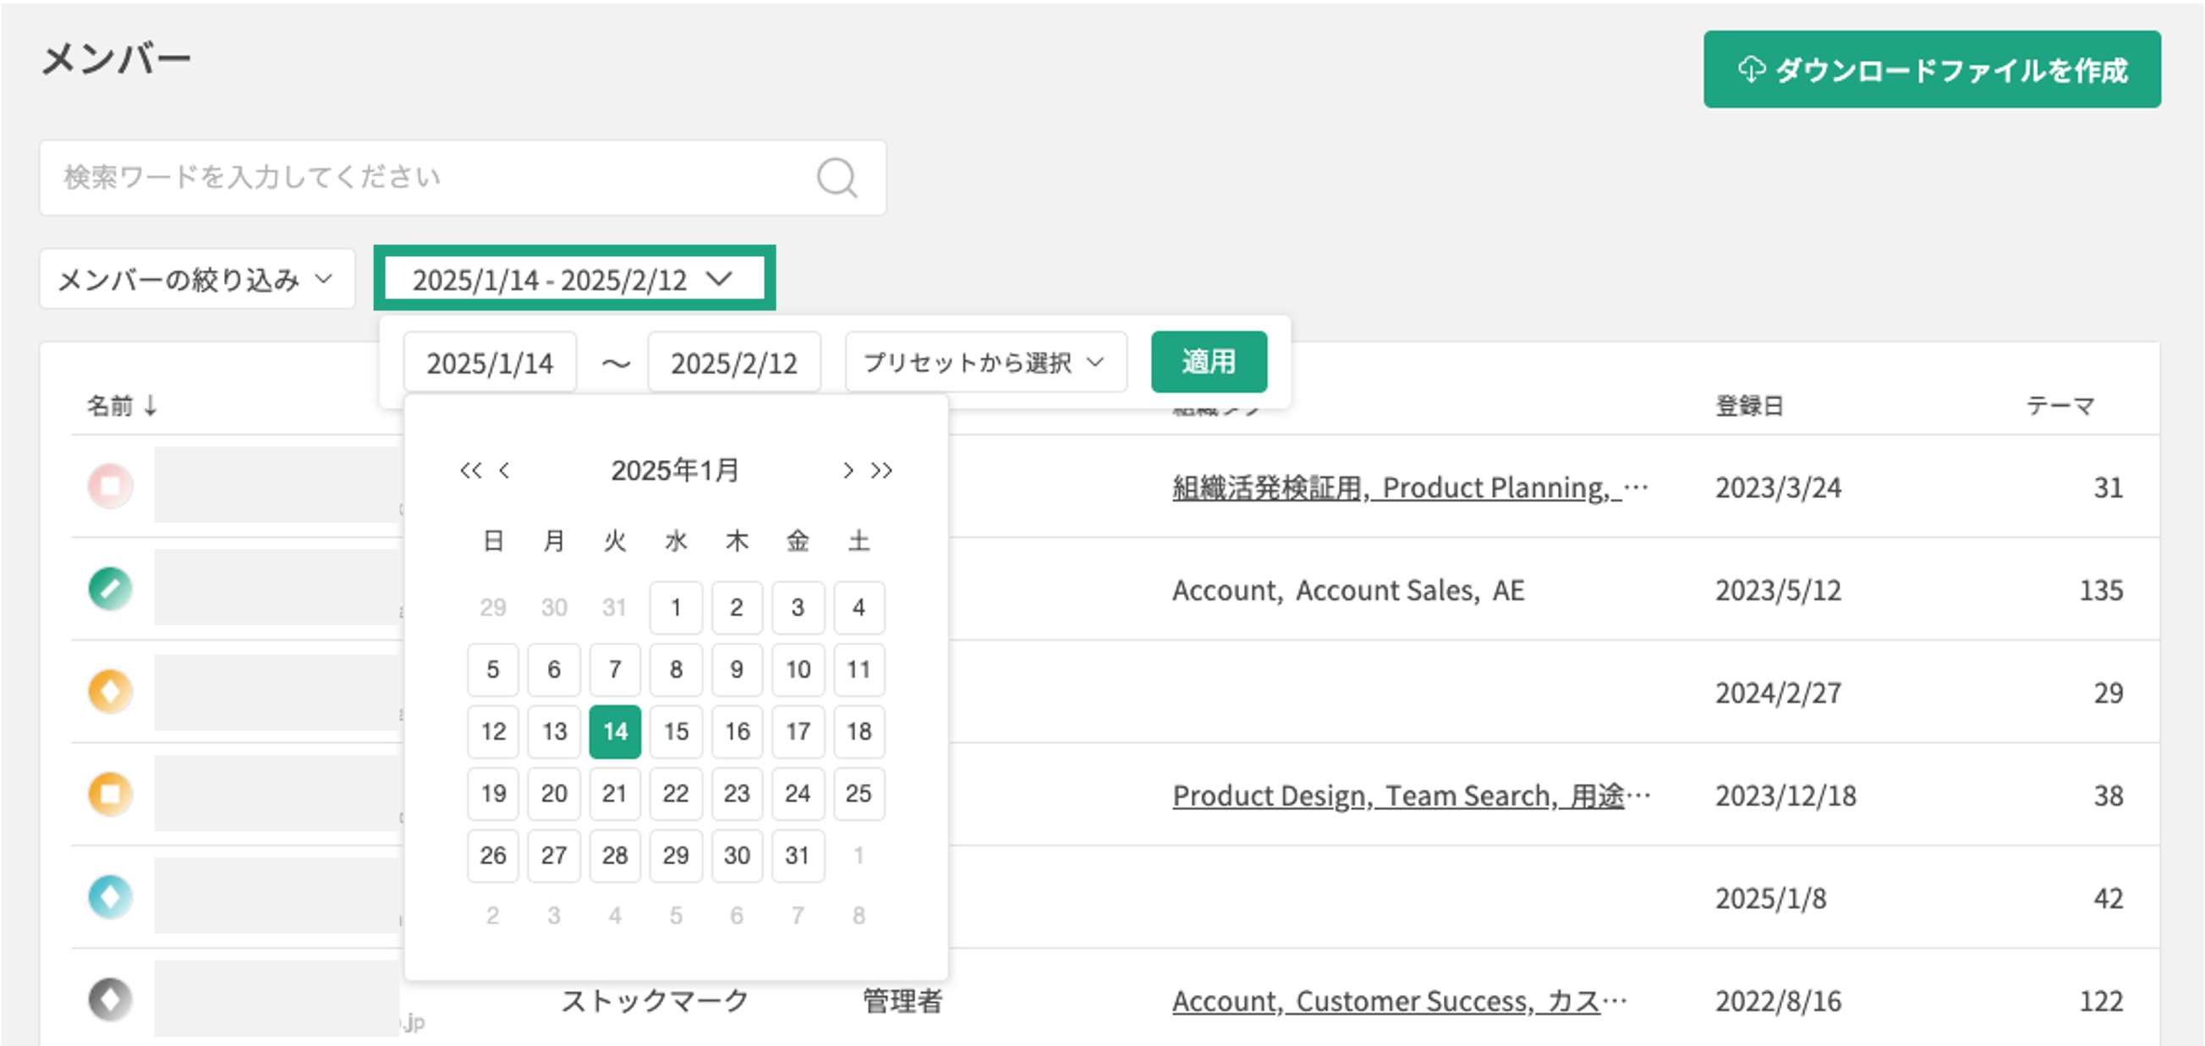Click ダウンロードファイルを作成 button
Image resolution: width=2205 pixels, height=1046 pixels.
tap(1931, 69)
